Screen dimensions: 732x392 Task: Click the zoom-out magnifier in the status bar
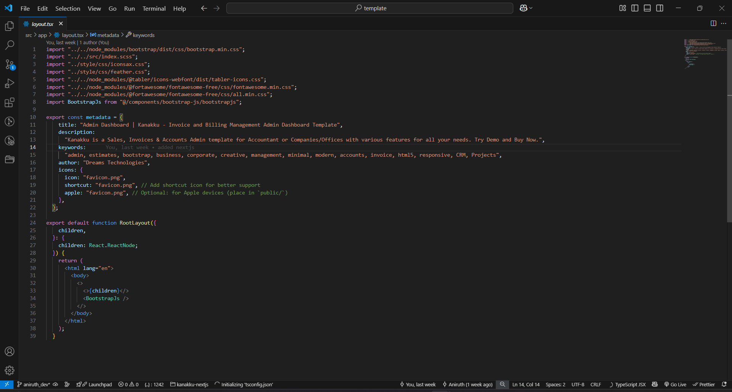(x=502, y=384)
